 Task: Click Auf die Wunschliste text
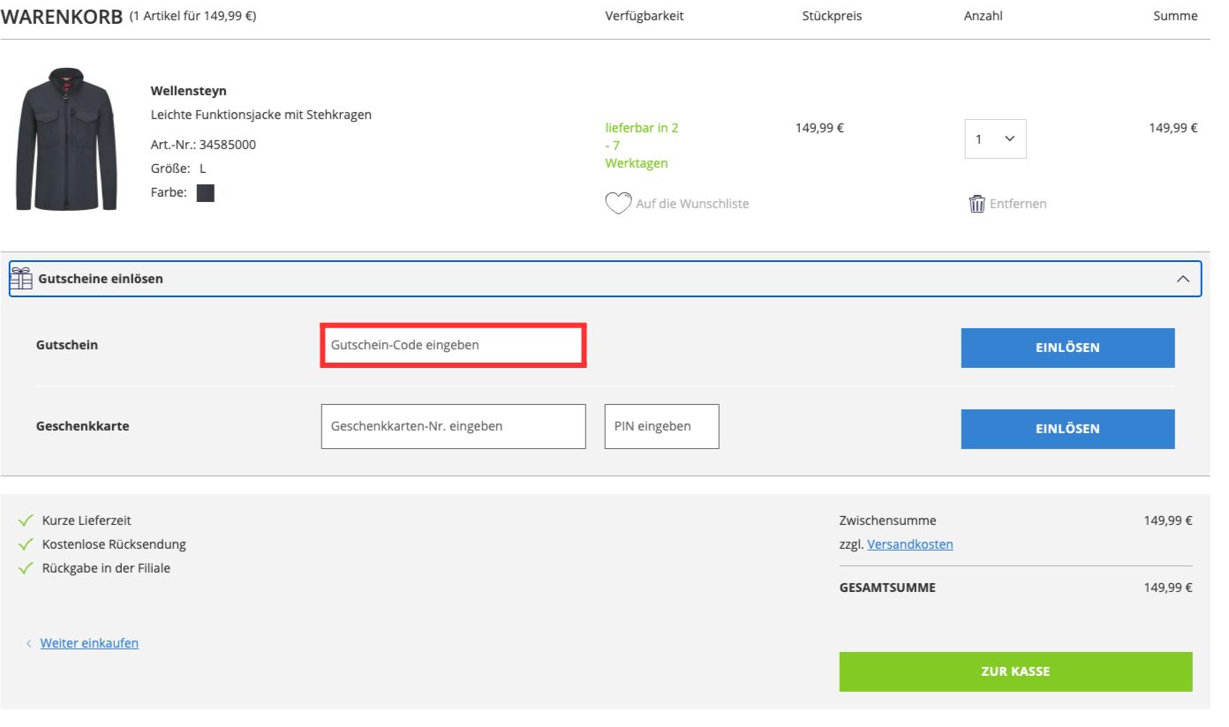coord(692,204)
